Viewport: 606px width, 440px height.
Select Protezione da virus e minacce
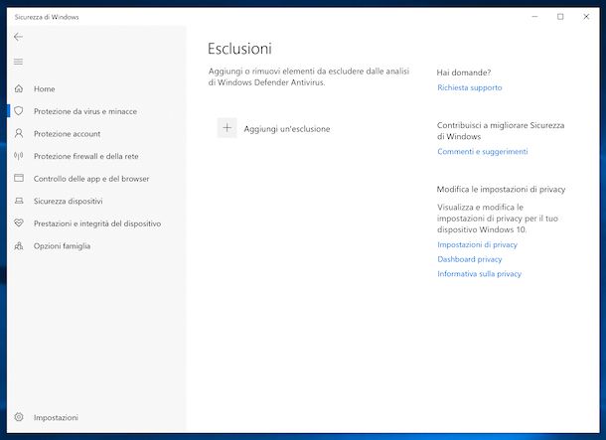pyautogui.click(x=85, y=111)
